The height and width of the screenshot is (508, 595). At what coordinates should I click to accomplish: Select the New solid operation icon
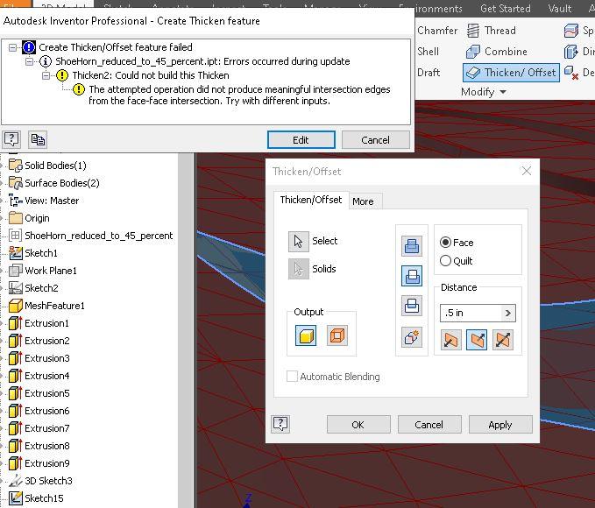coord(411,337)
